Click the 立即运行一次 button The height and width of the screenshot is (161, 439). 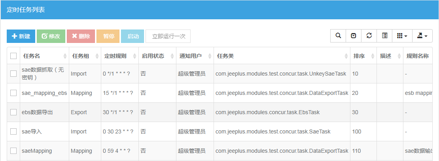(x=168, y=36)
